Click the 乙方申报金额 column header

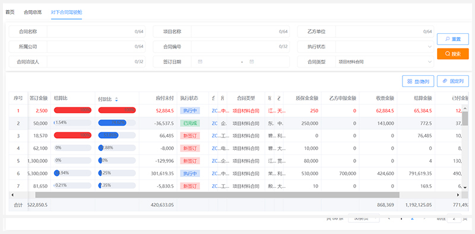click(343, 98)
